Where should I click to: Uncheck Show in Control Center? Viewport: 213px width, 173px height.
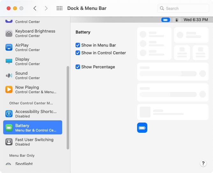point(78,53)
